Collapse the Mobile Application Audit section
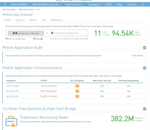150x130 pixels. [x=145, y=48]
